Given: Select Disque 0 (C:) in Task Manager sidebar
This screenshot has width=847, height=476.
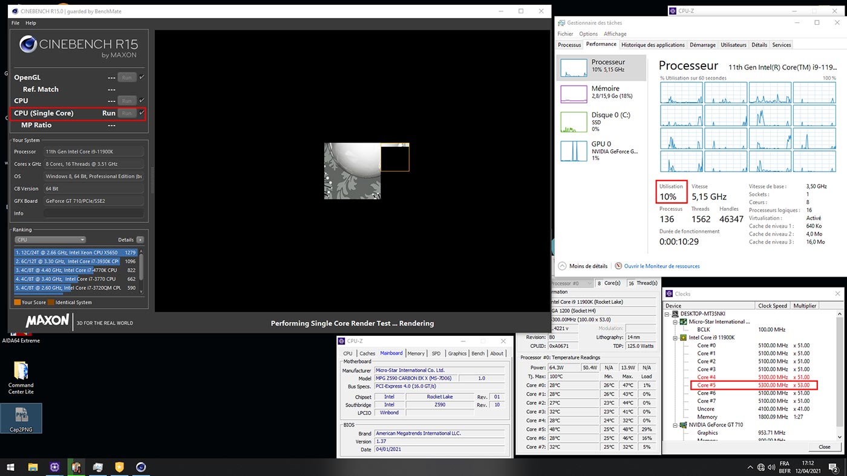Looking at the screenshot, I should coord(573,121).
